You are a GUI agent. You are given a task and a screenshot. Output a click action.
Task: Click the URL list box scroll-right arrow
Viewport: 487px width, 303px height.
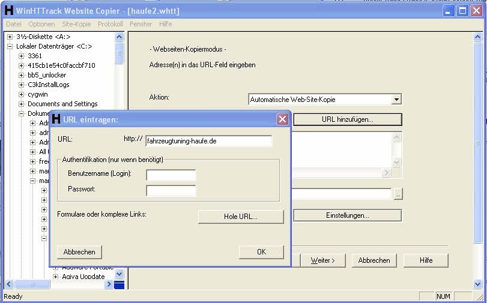pyautogui.click(x=386, y=173)
